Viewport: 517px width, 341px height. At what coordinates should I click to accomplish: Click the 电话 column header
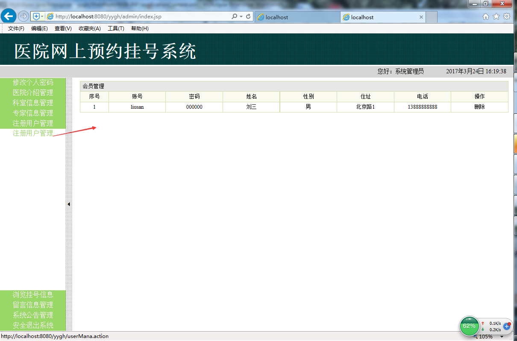(x=423, y=97)
